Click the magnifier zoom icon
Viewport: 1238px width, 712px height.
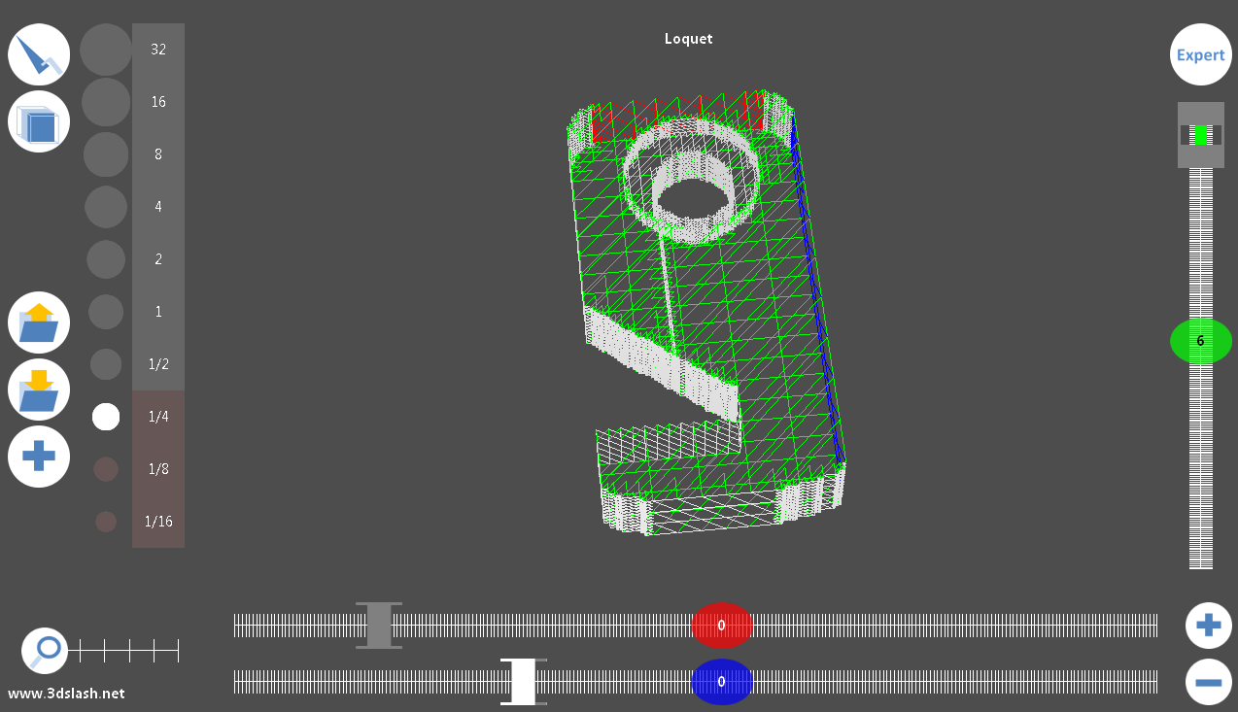click(45, 650)
